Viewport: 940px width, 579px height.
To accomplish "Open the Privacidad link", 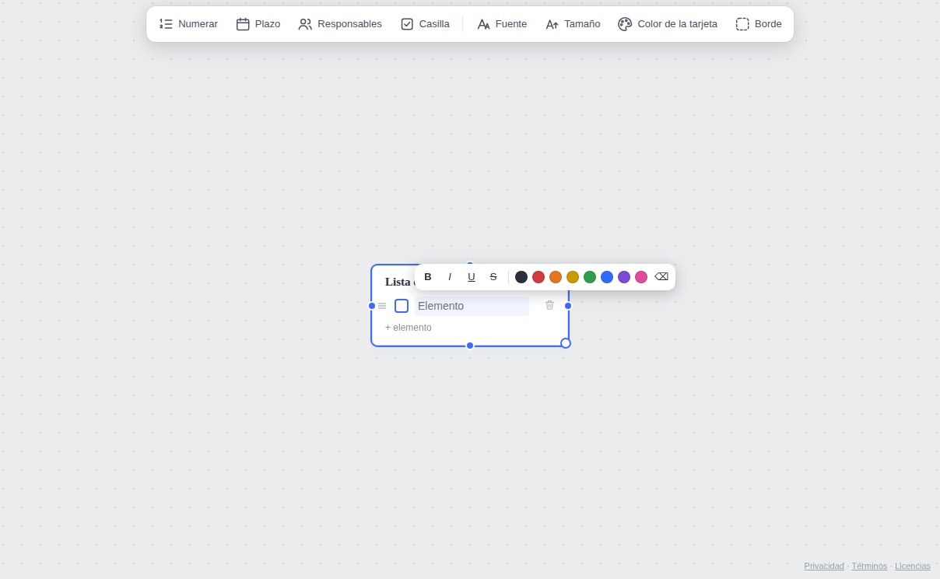I will (x=824, y=566).
